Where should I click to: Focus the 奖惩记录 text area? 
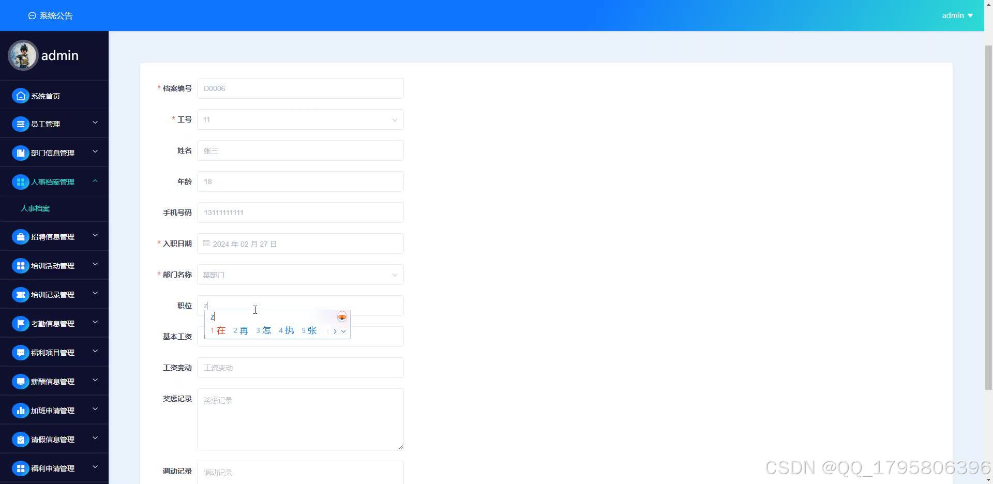click(300, 419)
